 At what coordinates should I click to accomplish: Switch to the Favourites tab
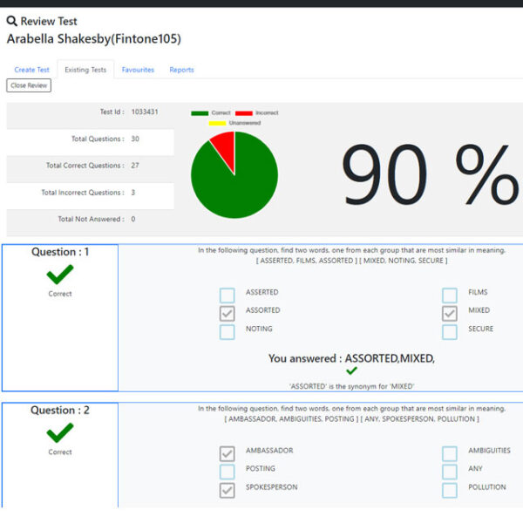138,70
